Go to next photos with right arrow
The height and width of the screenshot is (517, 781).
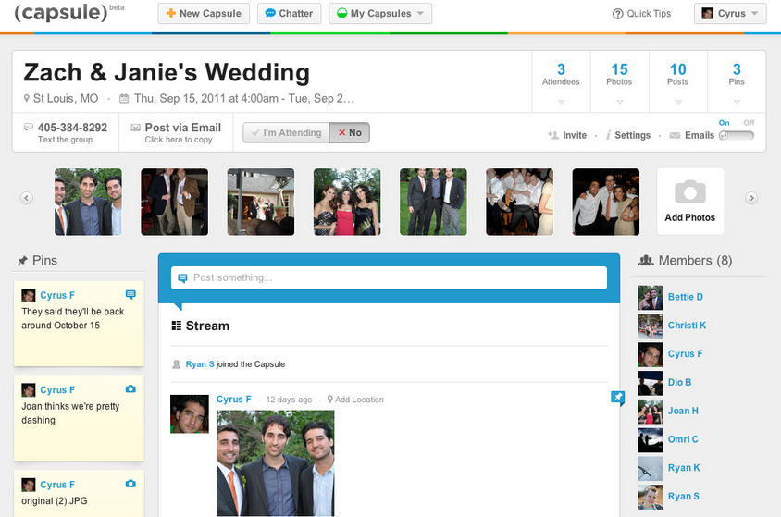(751, 198)
